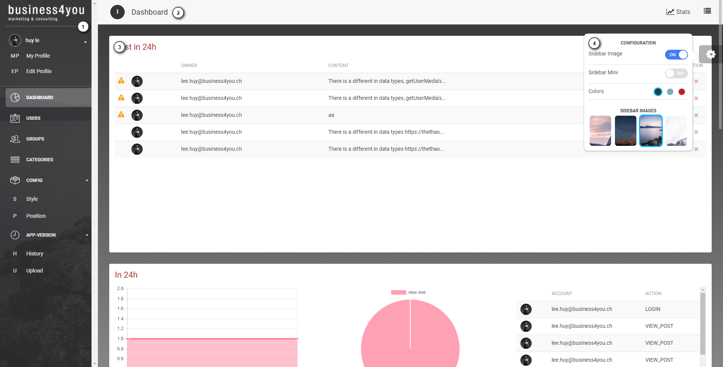Turn on the Sidebar Mini toggle
723x367 pixels.
[676, 73]
